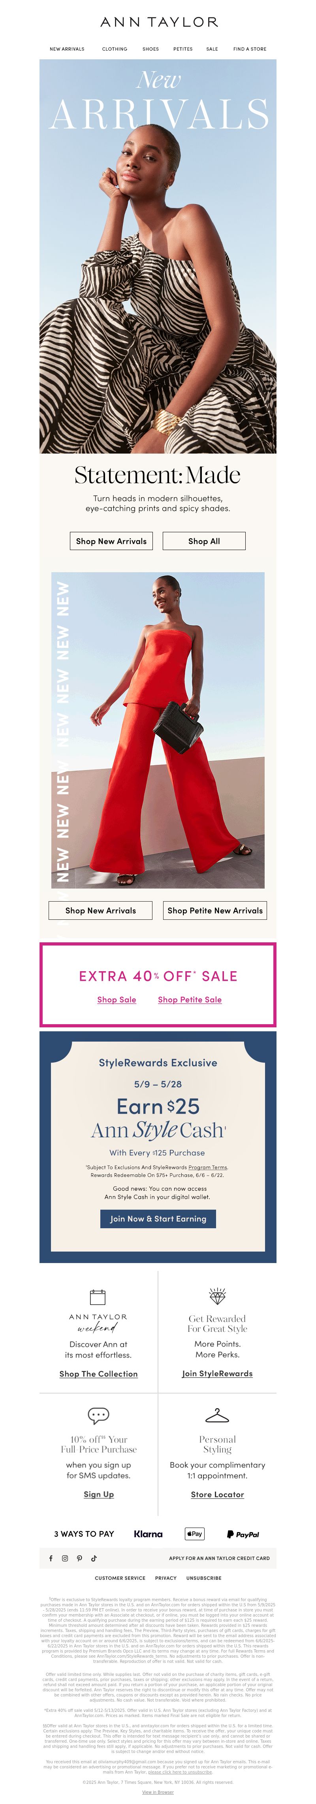Viewport: 316px width, 1804px height.
Task: Click the Shop All button
Action: [204, 541]
